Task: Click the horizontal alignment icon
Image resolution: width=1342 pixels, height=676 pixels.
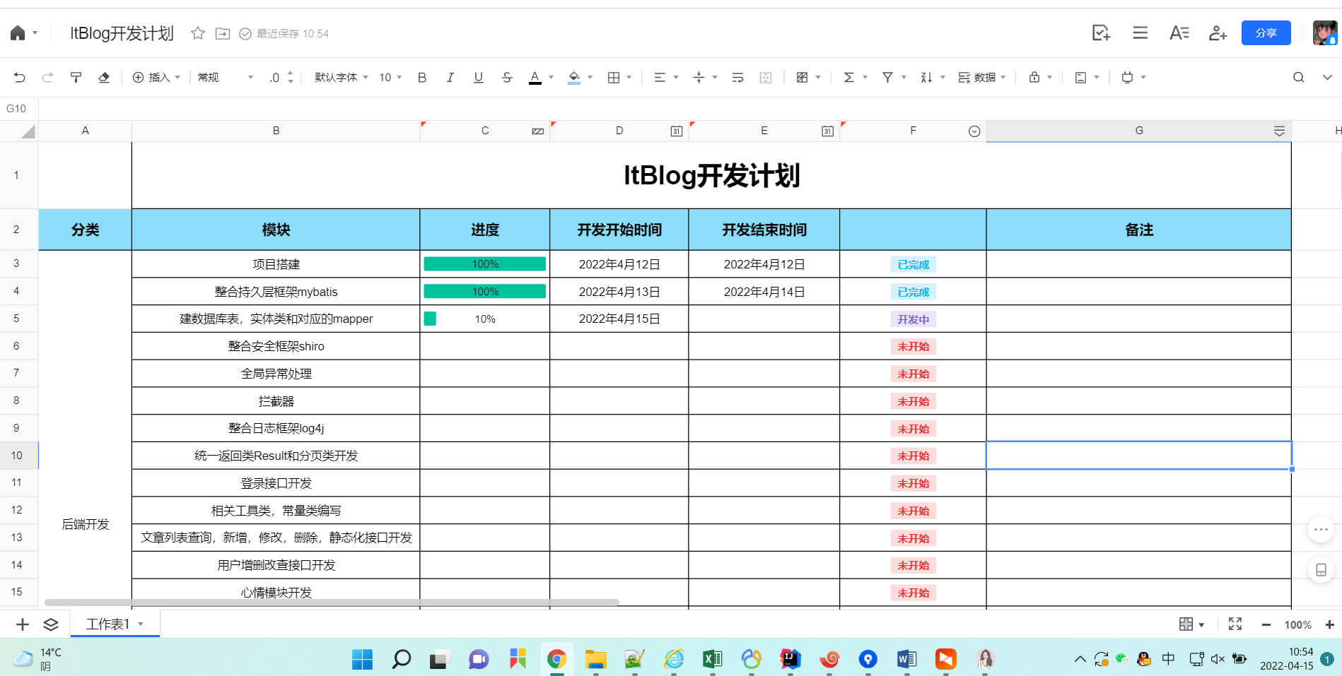Action: pos(660,78)
